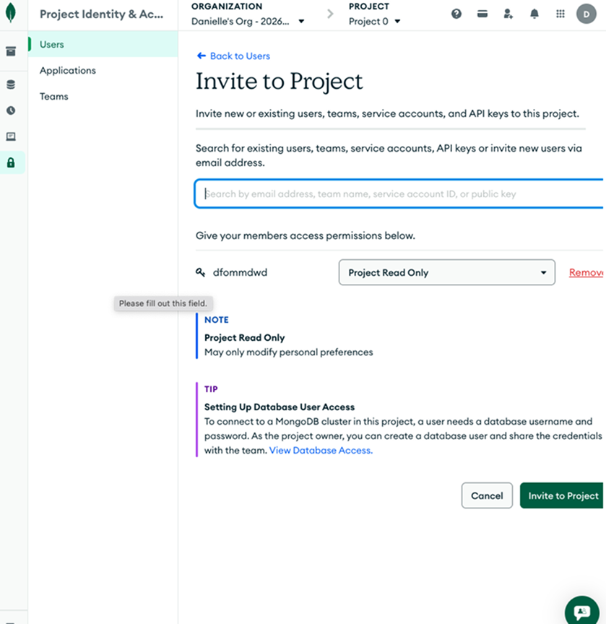This screenshot has height=624, width=606.
Task: Open the user avatar D menu
Action: (x=586, y=14)
